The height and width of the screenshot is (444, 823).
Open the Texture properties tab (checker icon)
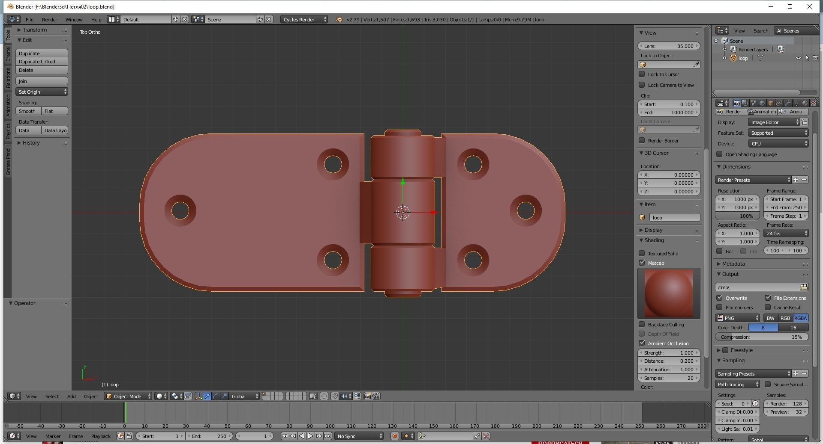click(x=814, y=103)
